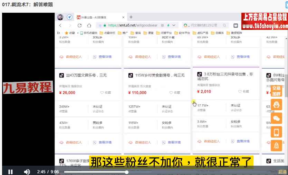The height and width of the screenshot is (175, 288).
Task: Click the video progress slider handle
Action: click(126, 172)
